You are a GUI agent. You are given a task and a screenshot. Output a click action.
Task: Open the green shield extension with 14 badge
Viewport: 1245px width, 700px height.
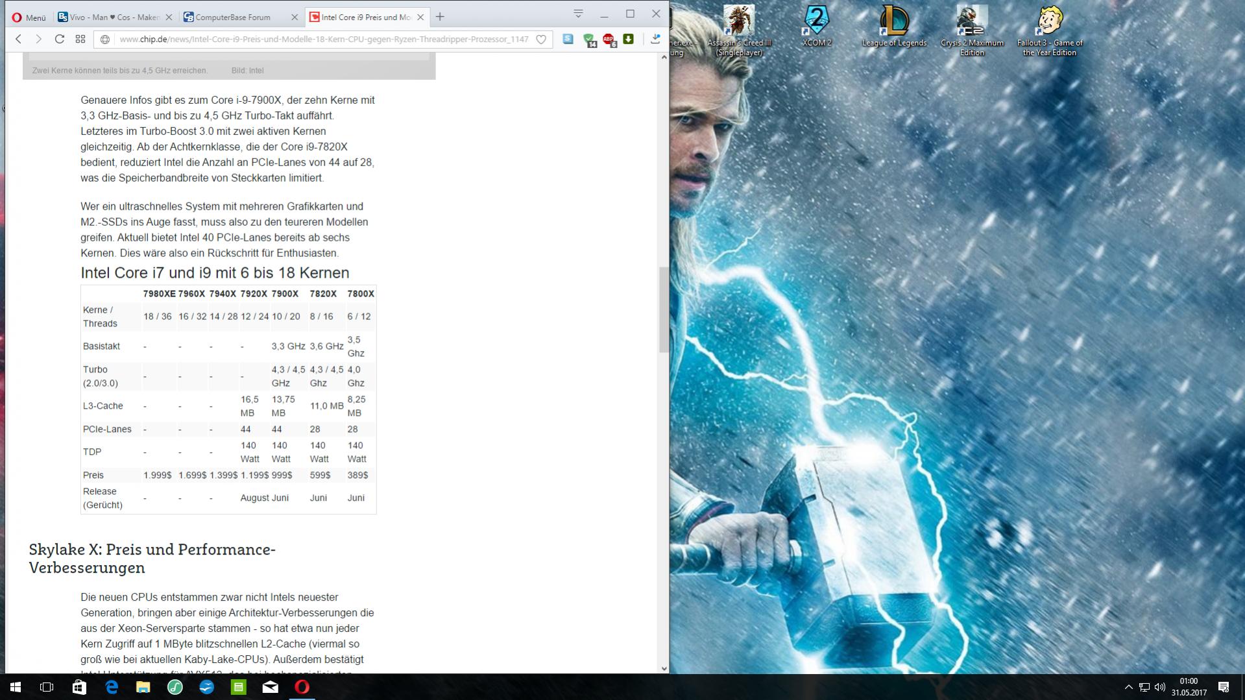(x=588, y=40)
